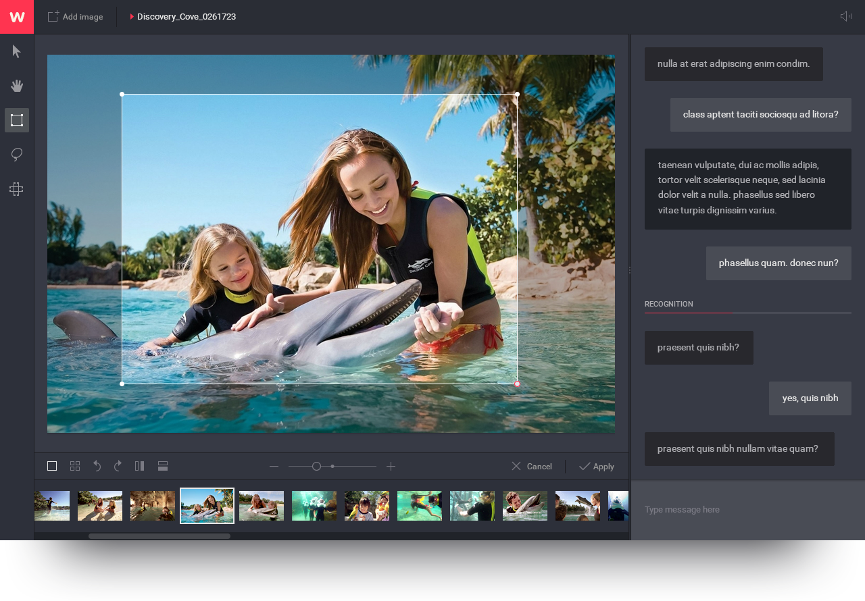Open thumbnail of underwater helmet divers

[x=314, y=506]
